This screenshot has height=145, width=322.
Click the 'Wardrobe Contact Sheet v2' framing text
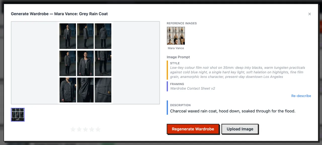[193, 88]
